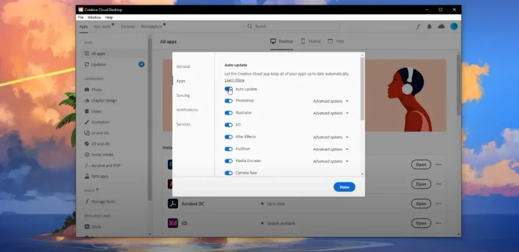Select the Video category icon

click(86, 111)
